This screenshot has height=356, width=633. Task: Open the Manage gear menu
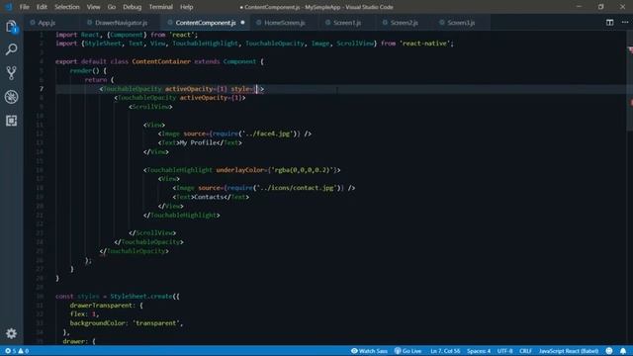tap(11, 333)
